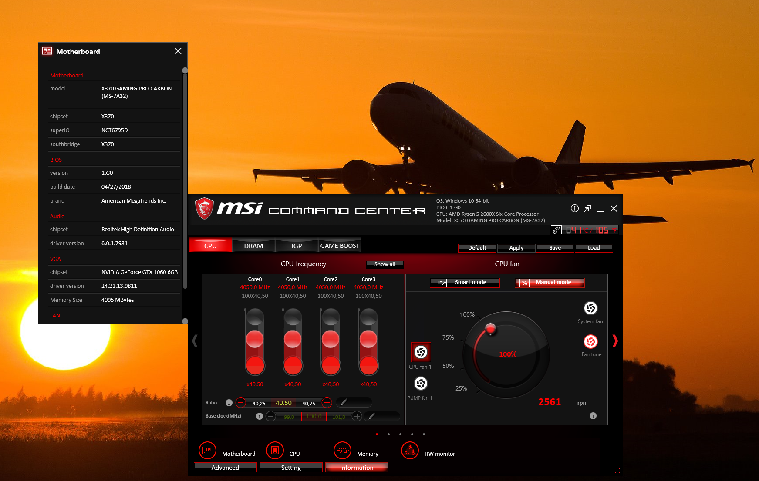
Task: Open the Information section
Action: tap(357, 468)
